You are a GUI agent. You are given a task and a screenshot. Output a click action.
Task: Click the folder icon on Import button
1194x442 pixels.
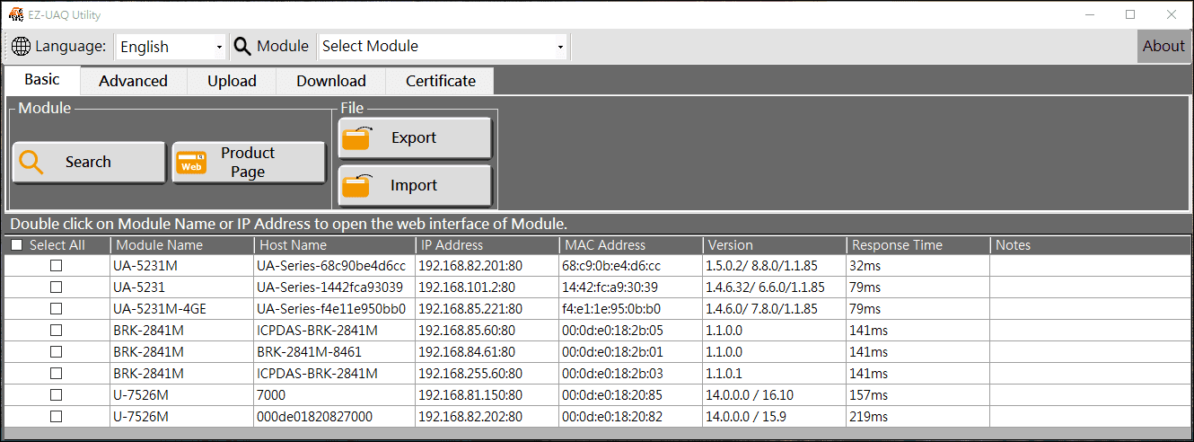[357, 186]
